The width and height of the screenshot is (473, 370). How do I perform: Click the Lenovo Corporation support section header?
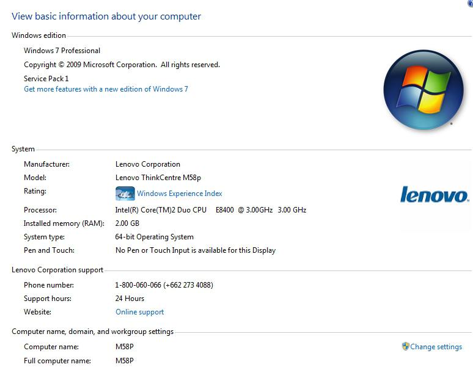tap(57, 270)
